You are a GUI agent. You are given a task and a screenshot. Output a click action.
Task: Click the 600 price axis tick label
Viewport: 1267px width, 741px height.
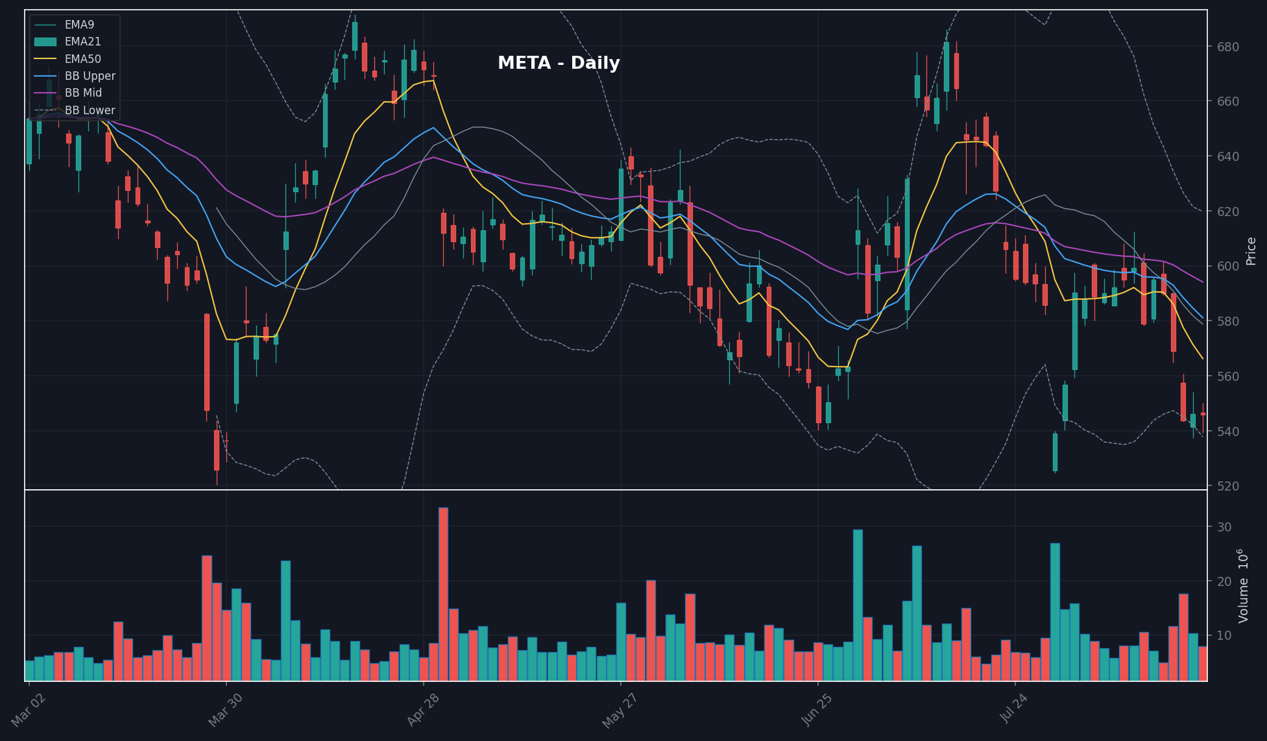[1227, 266]
